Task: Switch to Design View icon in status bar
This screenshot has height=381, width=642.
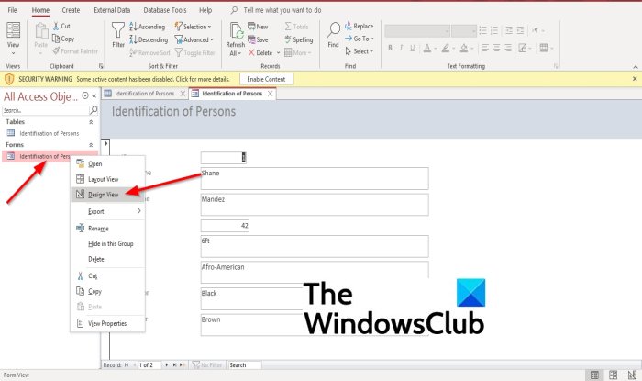Action: coord(632,375)
